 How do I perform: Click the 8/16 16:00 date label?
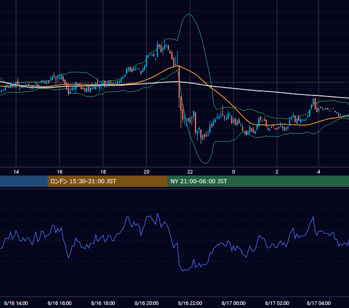[60, 303]
